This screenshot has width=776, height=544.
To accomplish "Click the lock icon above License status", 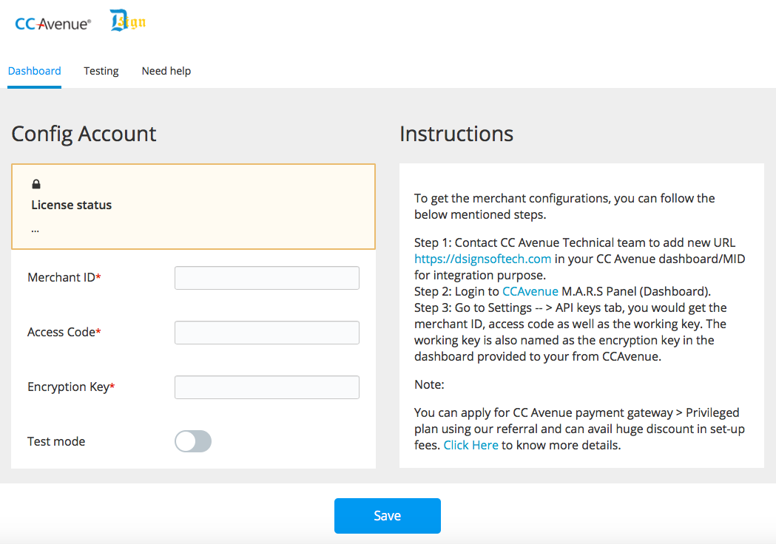I will [36, 184].
